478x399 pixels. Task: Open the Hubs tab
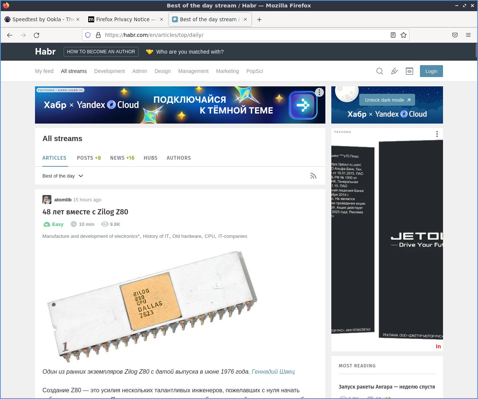point(150,158)
